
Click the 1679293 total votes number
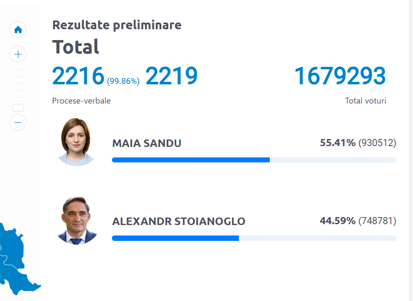pyautogui.click(x=340, y=76)
